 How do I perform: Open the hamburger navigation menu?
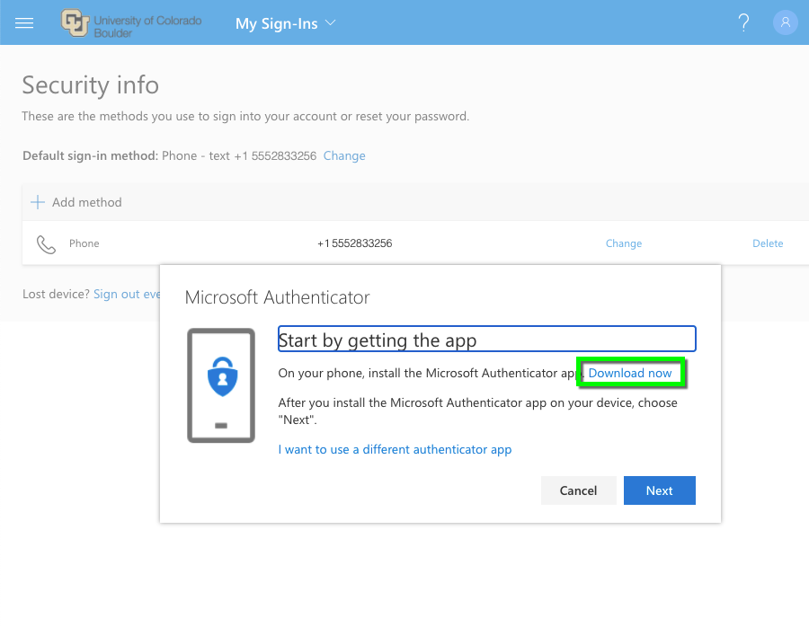click(x=23, y=22)
